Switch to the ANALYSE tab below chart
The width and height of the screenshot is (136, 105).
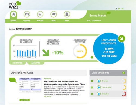[36, 63]
